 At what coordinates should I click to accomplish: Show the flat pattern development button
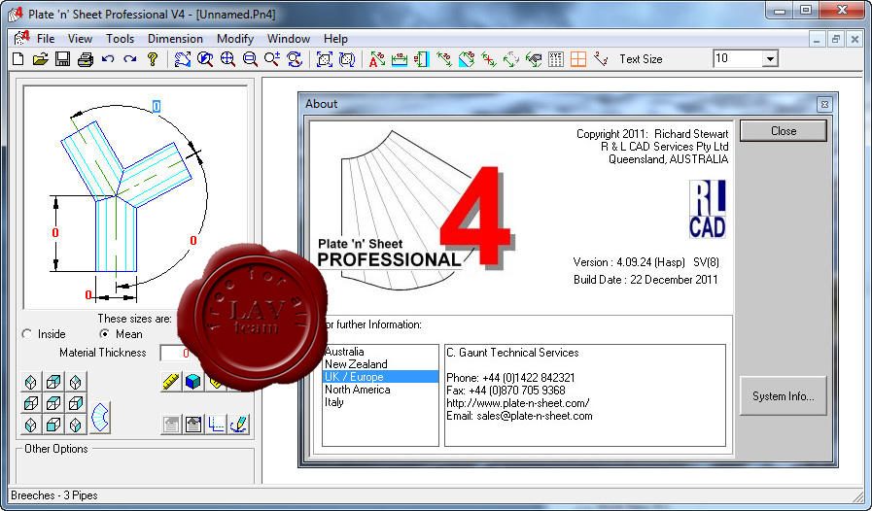(101, 417)
